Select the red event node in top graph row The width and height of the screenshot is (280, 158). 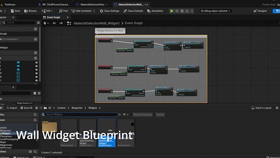[x=105, y=40]
